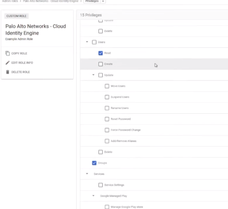Click the 'Services' section label
Viewport: 228px width, 209px height.
pos(99,174)
